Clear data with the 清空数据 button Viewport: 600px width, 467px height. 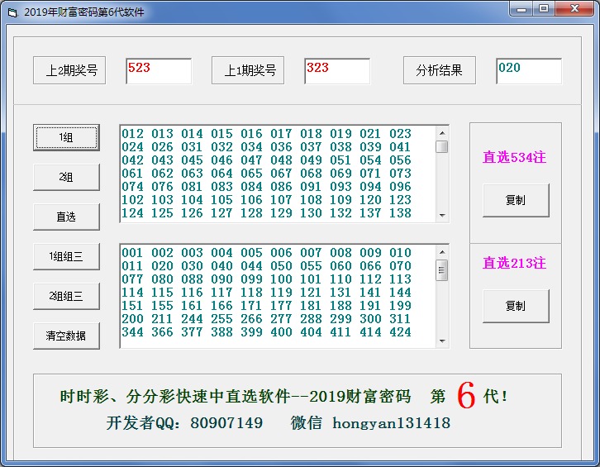(x=66, y=336)
